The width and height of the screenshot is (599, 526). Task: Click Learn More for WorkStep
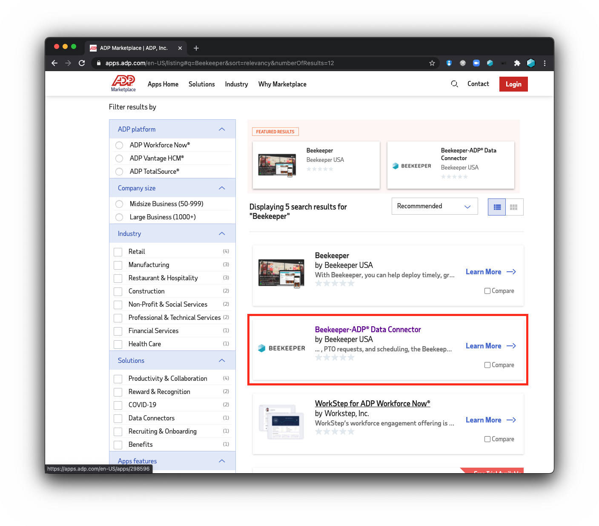[484, 420]
